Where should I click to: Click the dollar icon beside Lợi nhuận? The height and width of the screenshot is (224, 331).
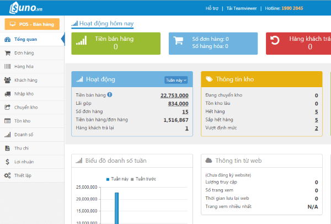(8, 162)
